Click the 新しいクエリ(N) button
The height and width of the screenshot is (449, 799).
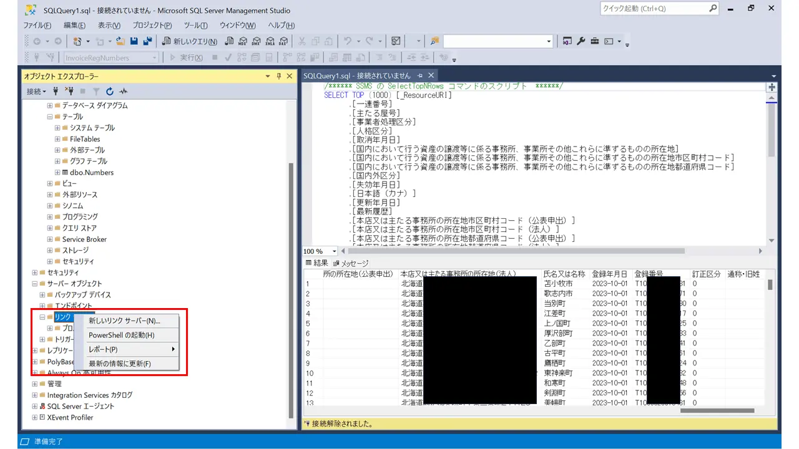point(190,41)
